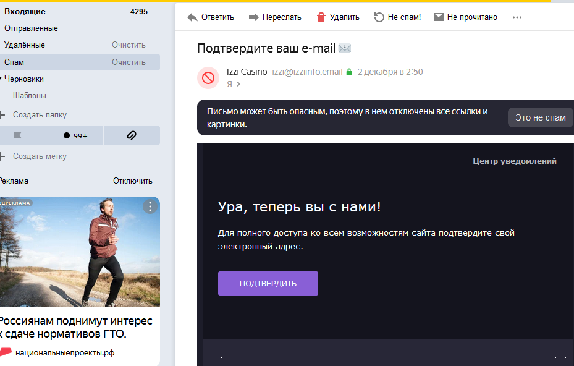Clear the Спам folder with Очистить
The height and width of the screenshot is (366, 574).
click(x=129, y=62)
